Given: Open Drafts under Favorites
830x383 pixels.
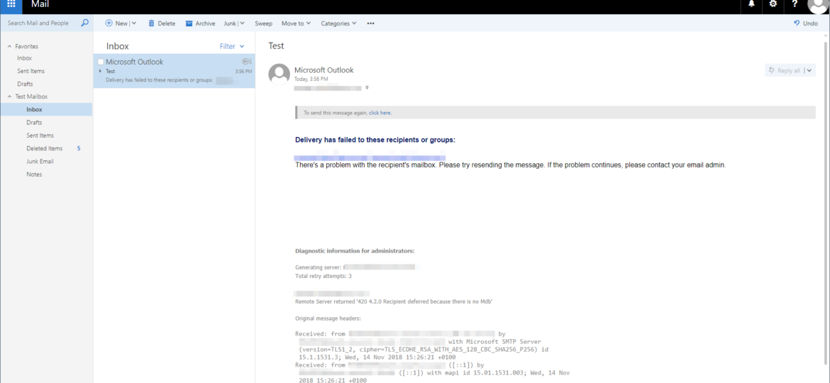Looking at the screenshot, I should (25, 84).
